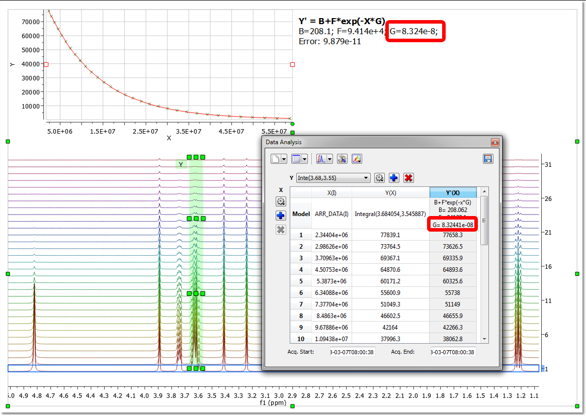Viewport: 586px width, 416px height.
Task: Delete Y series with the red X icon
Action: (408, 178)
